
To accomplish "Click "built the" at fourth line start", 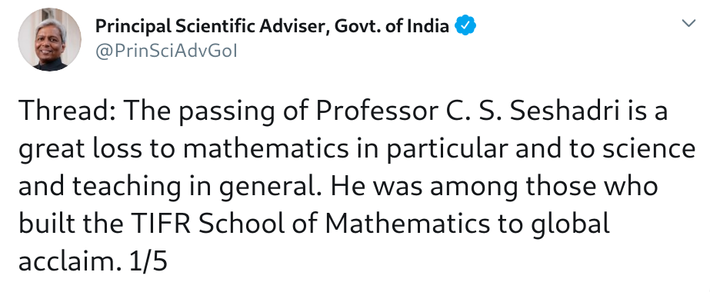I will [71, 224].
